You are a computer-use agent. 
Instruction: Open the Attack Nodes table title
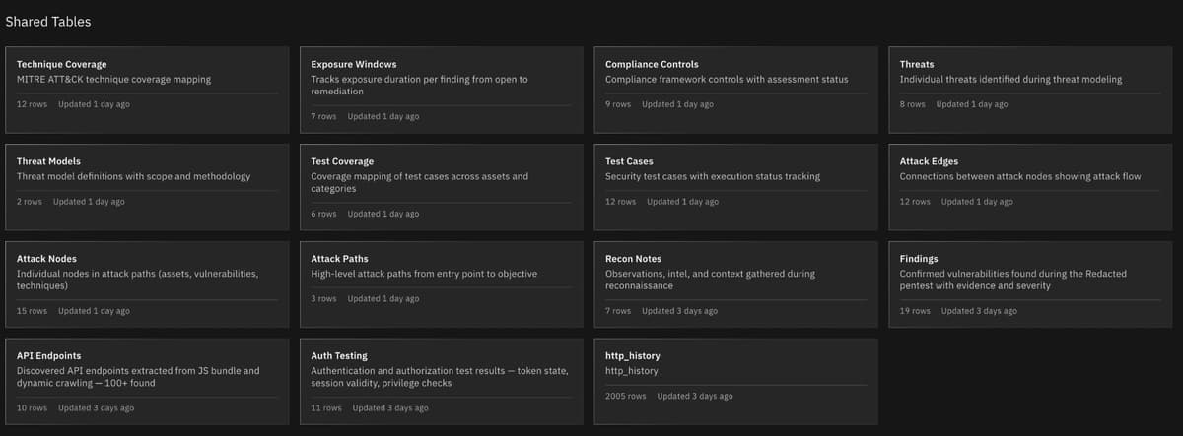48,259
